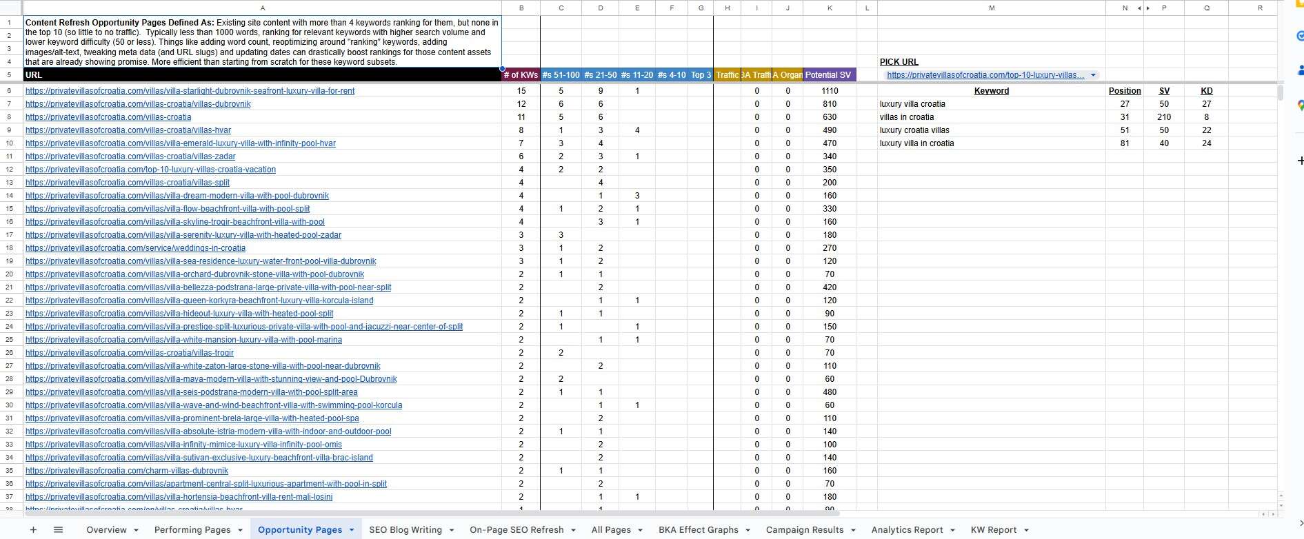Open the villas-croatia/villas-hvar link in row 9

pyautogui.click(x=128, y=130)
